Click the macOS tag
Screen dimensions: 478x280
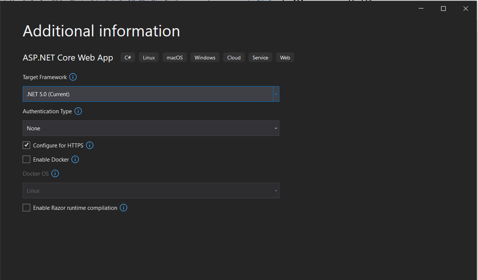click(x=174, y=58)
